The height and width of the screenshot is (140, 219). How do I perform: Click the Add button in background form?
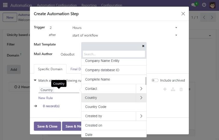point(14,70)
